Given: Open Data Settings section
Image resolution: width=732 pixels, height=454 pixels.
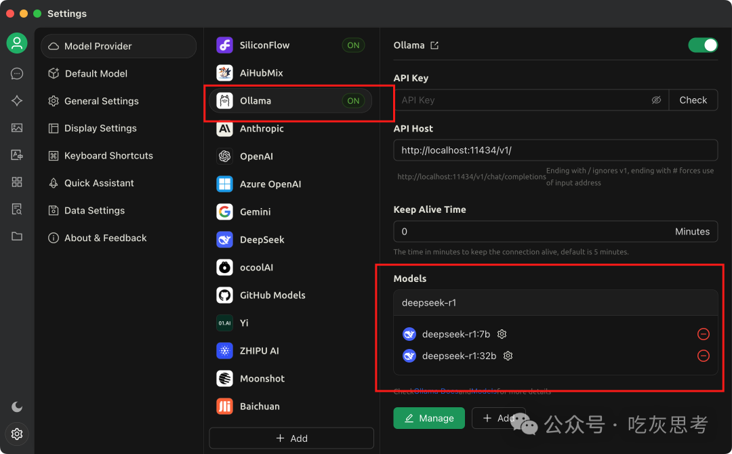Looking at the screenshot, I should click(x=119, y=211).
